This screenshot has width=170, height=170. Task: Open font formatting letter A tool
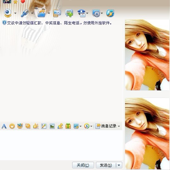click(x=4, y=126)
